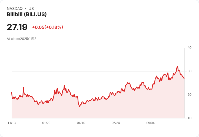Select the US market label
The width and height of the screenshot is (199, 137).
click(31, 9)
